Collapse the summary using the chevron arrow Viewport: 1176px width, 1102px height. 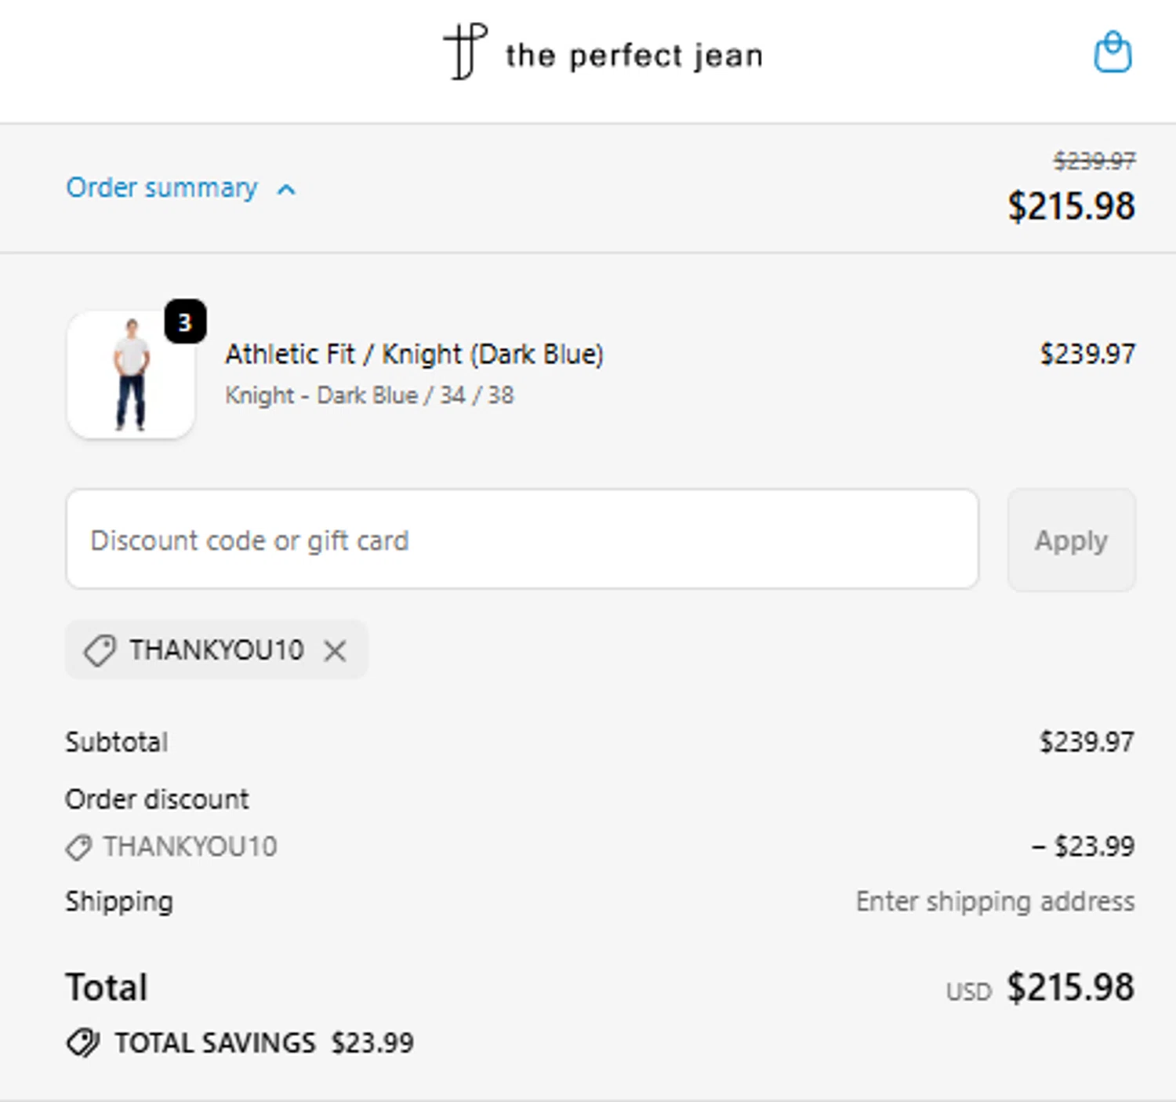pyautogui.click(x=287, y=189)
